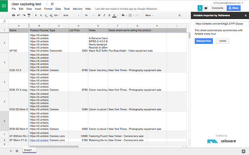Open the borders tool
The image size is (249, 155).
(131, 15)
